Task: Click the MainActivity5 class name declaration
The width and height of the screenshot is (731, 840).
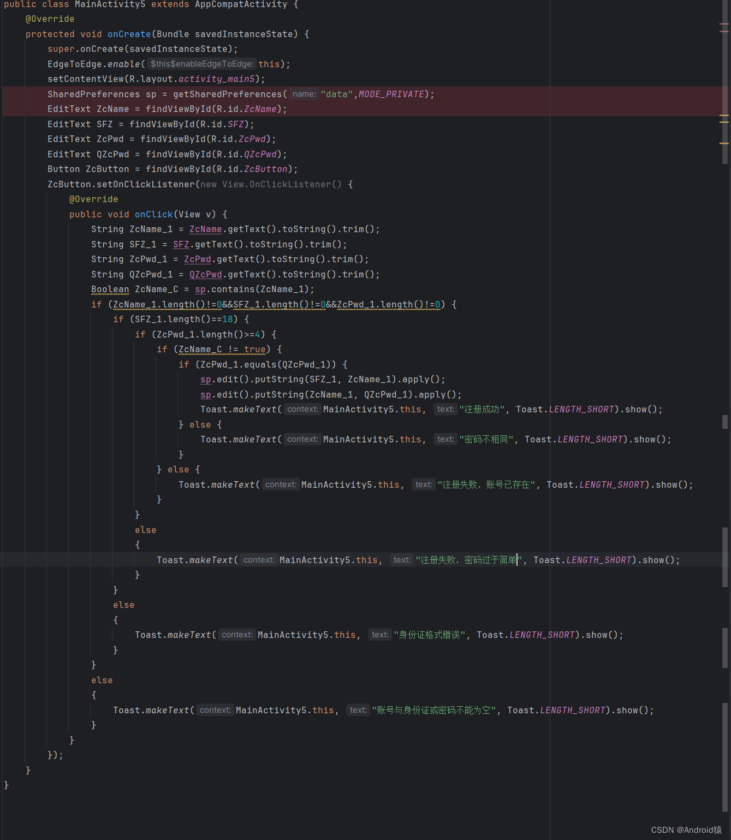Action: click(x=109, y=4)
